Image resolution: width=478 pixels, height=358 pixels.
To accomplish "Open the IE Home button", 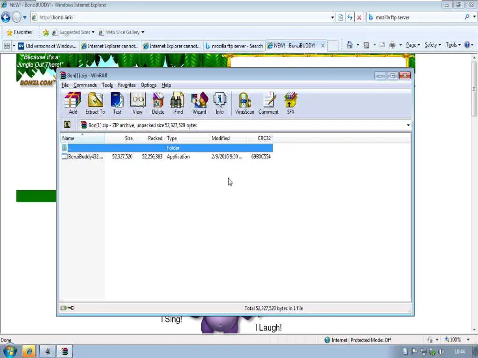I will (x=350, y=45).
